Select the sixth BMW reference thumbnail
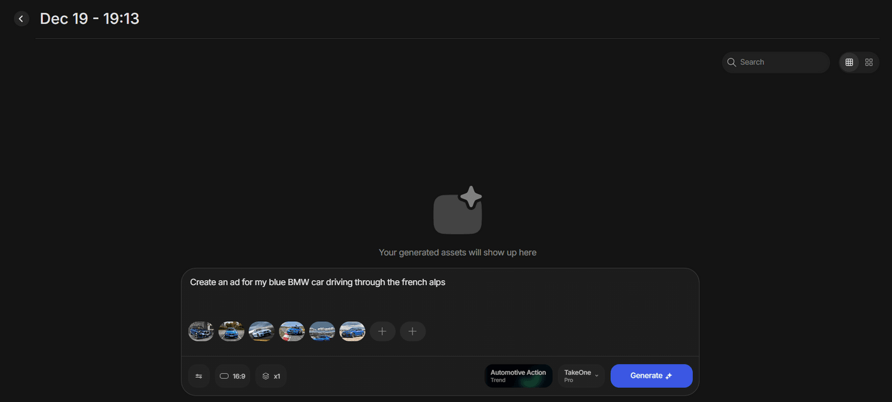 tap(352, 331)
